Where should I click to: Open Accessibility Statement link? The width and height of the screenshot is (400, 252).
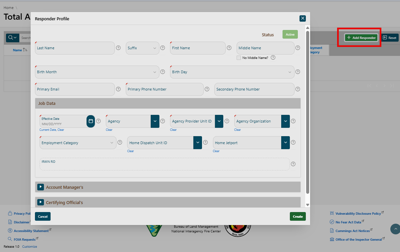pos(31,231)
